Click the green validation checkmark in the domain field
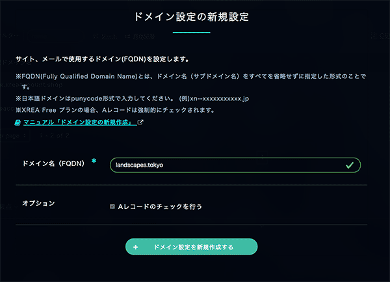 pos(350,165)
